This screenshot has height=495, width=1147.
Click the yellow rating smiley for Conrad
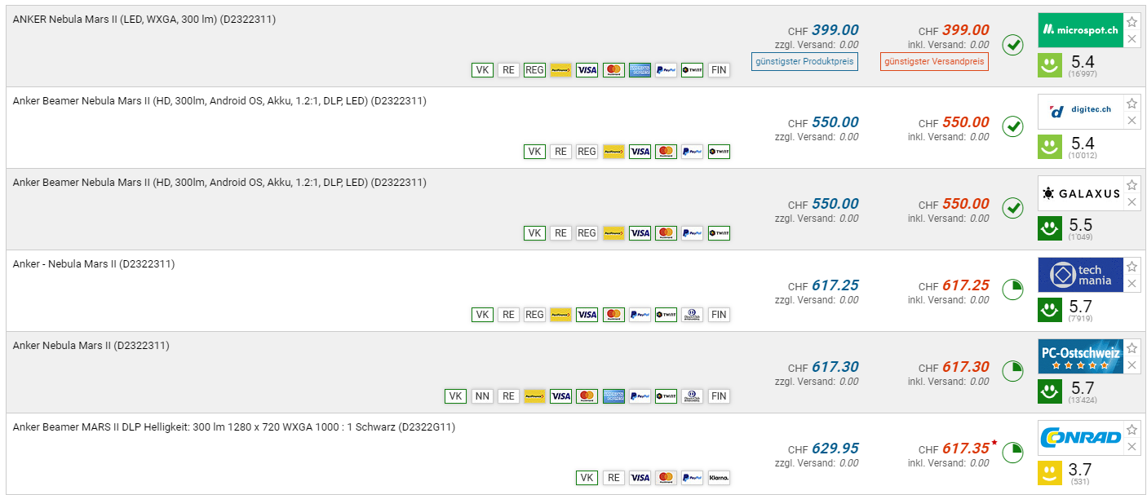1050,473
